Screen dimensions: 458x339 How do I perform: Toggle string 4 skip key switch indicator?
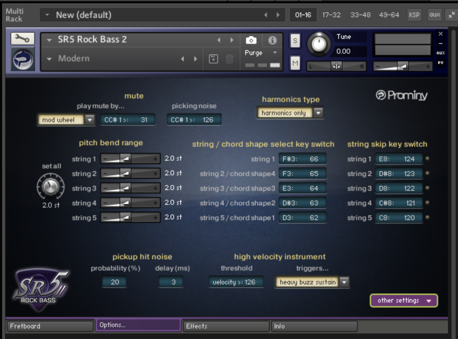[427, 202]
